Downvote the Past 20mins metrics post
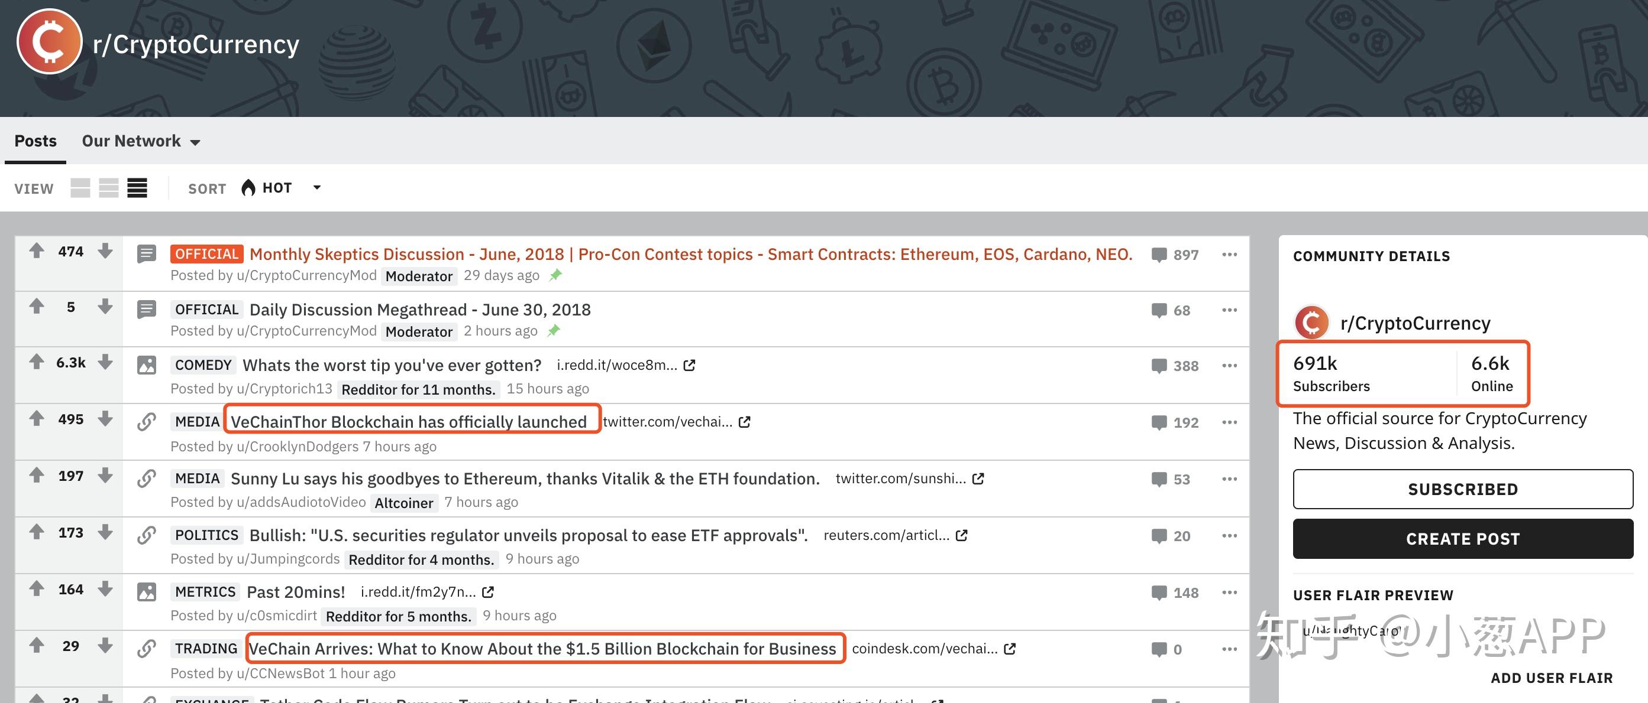This screenshot has width=1648, height=703. (105, 588)
